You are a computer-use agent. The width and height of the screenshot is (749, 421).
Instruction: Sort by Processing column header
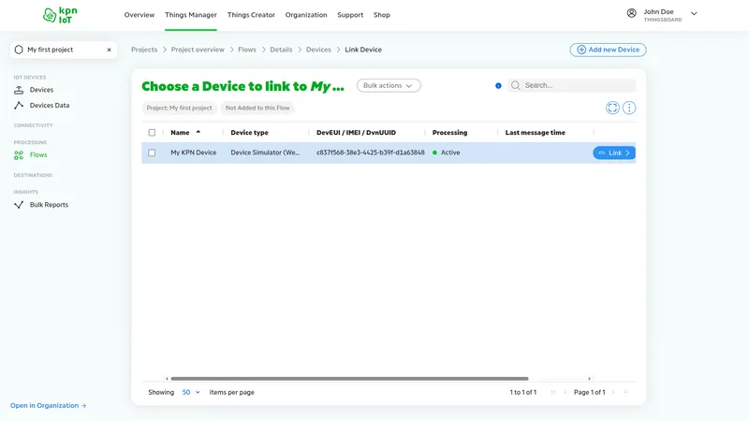pos(449,133)
